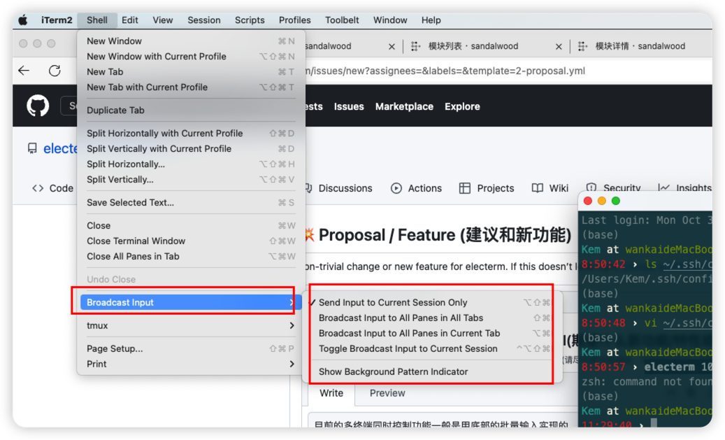725x440 pixels.
Task: Click favicon of 模块详情 sandalwood tab
Action: coord(582,45)
